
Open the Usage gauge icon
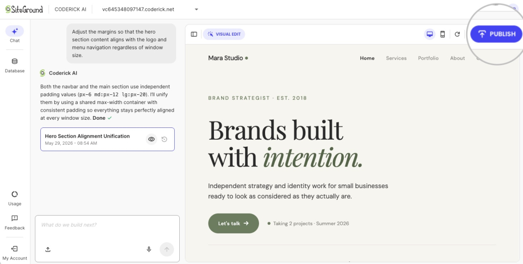pos(15,194)
